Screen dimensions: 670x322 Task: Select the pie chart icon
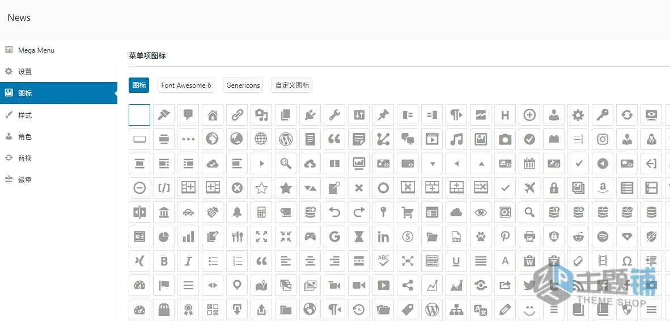pyautogui.click(x=164, y=237)
